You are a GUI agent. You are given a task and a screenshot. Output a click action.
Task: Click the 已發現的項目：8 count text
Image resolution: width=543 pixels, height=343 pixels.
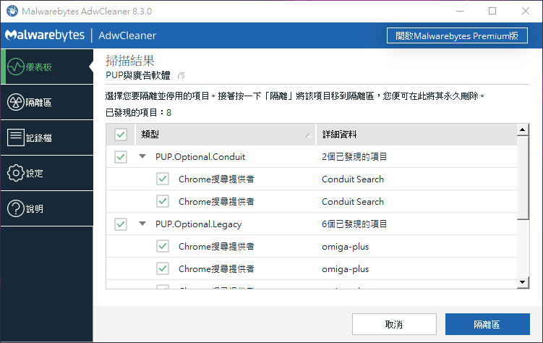pos(138,113)
